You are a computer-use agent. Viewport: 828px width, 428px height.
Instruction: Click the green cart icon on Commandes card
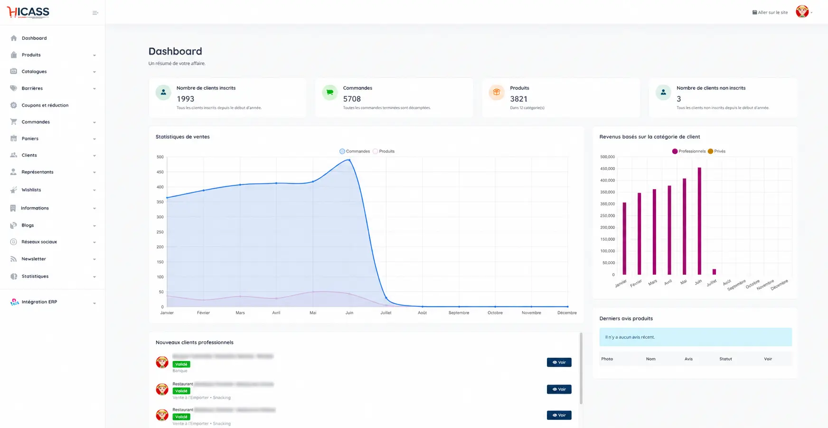click(x=329, y=92)
